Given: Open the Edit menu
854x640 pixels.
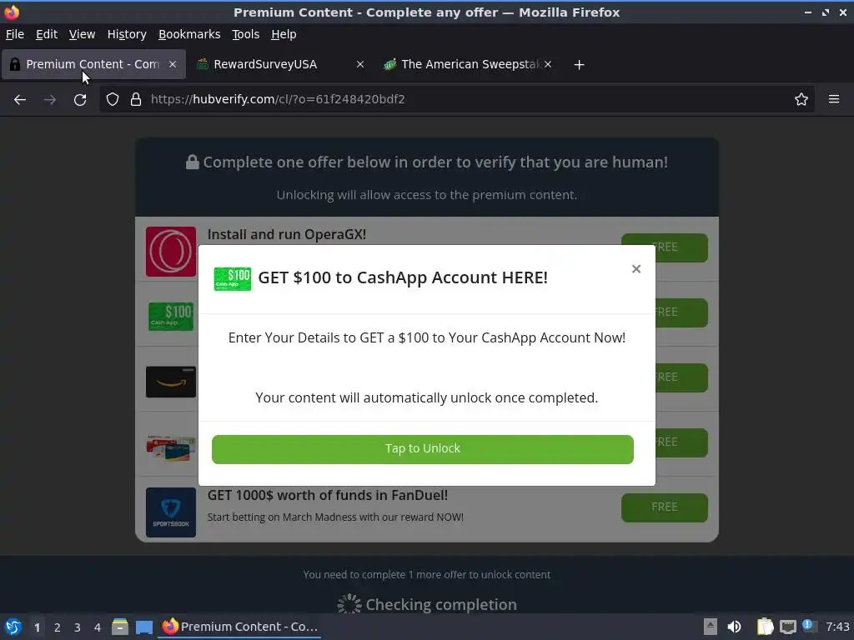Looking at the screenshot, I should 47,34.
